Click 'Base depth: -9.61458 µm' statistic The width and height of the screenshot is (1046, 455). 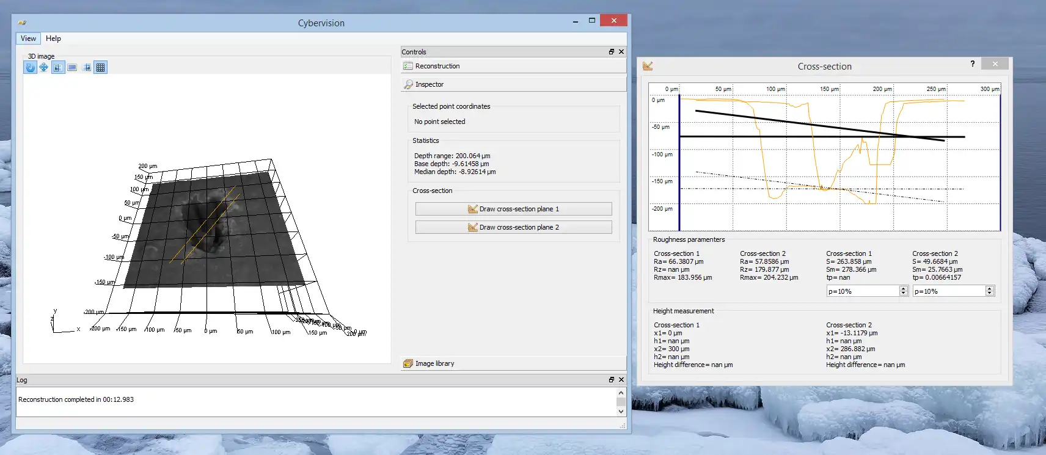tap(452, 164)
